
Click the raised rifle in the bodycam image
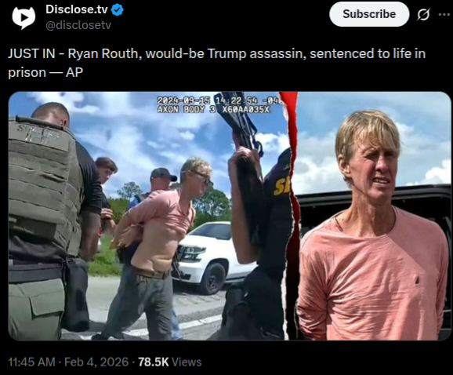[x=240, y=123]
